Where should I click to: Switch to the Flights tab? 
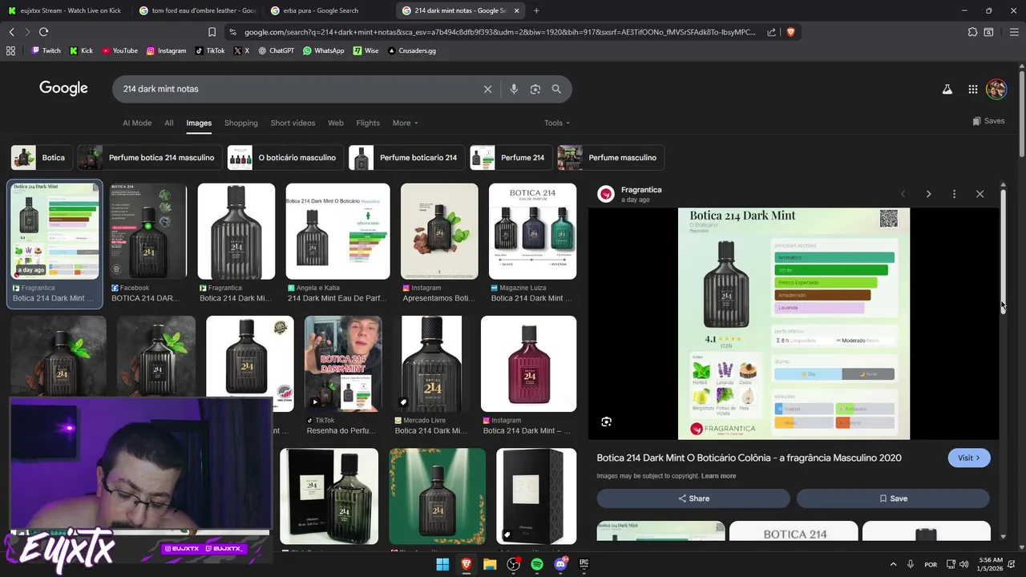368,123
